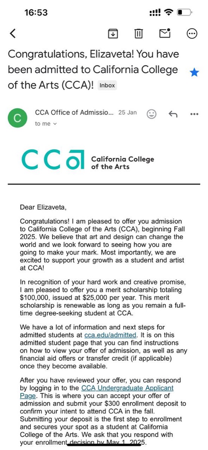This screenshot has width=208, height=450.
Task: Tap the 25 Jan email date
Action: point(128,112)
